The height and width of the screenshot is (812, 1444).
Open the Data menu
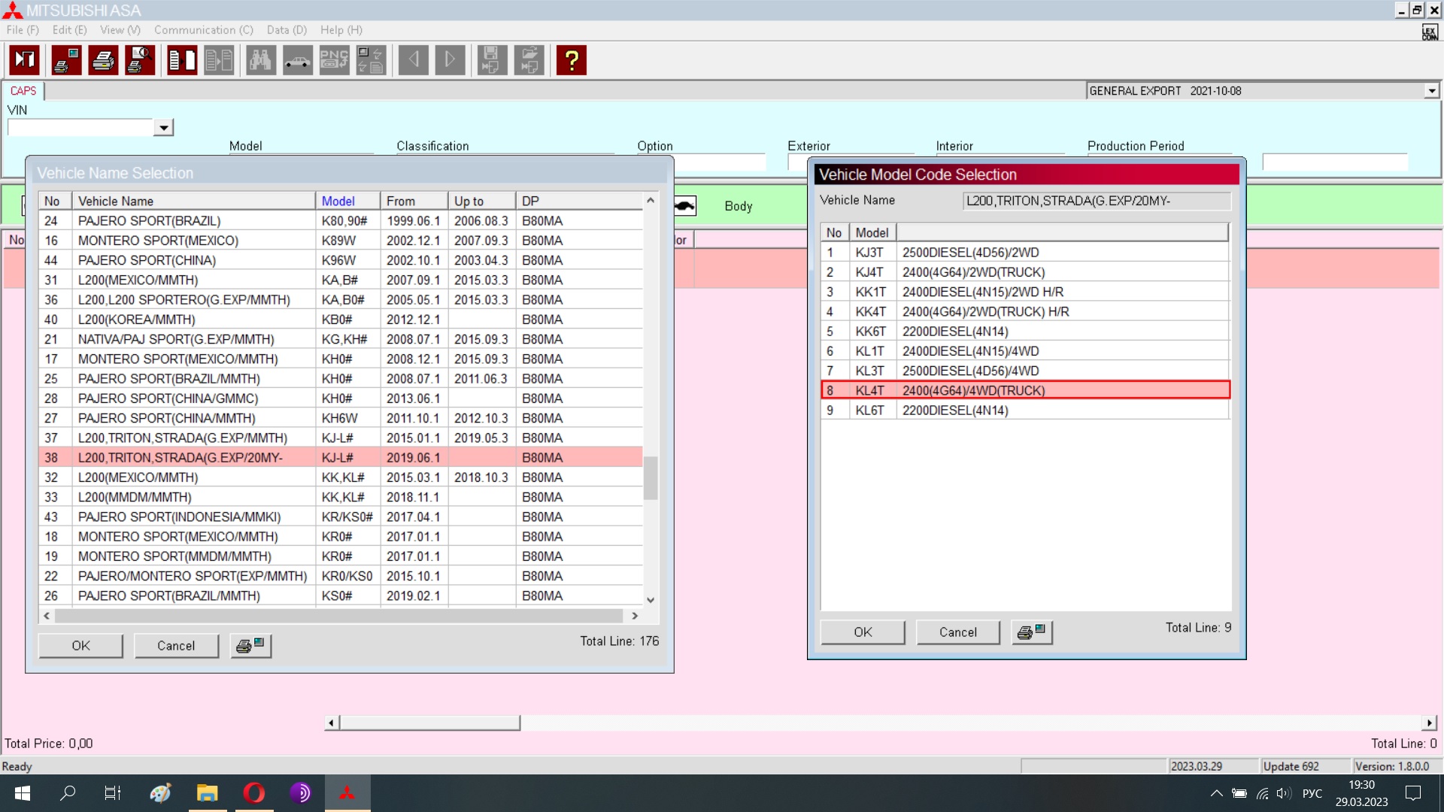pos(287,30)
